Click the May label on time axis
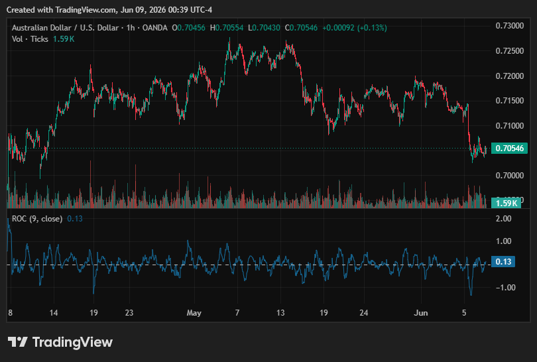 [x=194, y=313]
